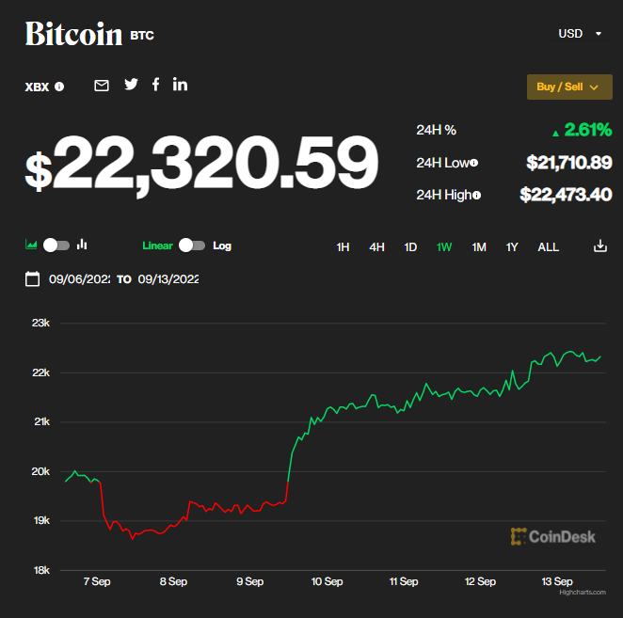Click the XBX info icon
623x618 pixels.
click(59, 87)
